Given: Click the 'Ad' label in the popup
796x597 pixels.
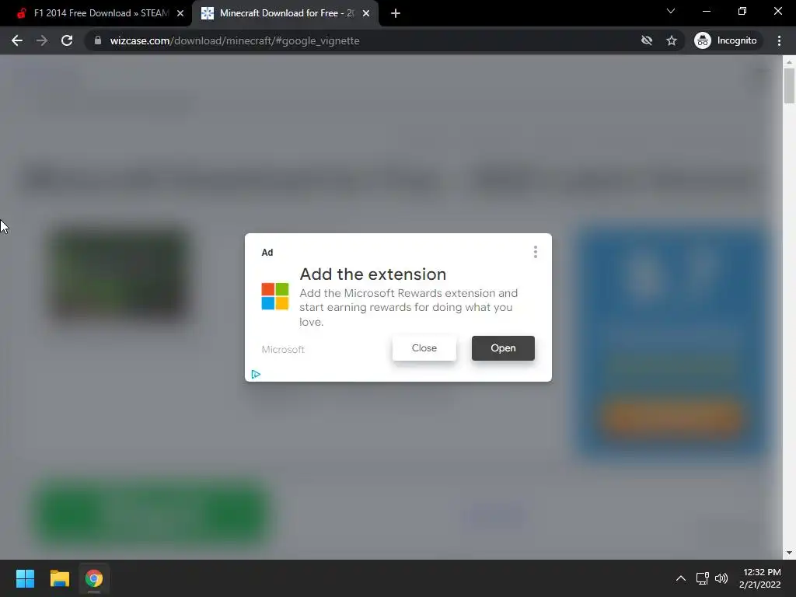Looking at the screenshot, I should tap(267, 253).
